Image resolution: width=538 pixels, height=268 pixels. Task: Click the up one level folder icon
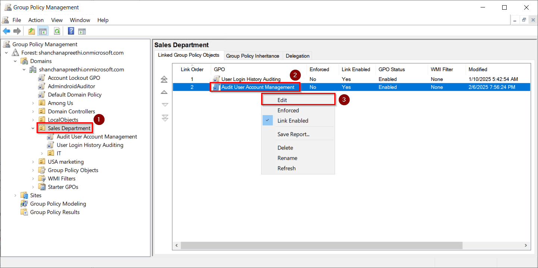tap(32, 31)
